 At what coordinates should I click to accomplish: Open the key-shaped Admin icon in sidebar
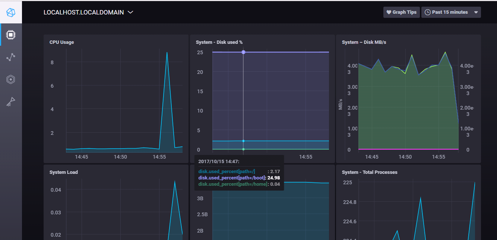(x=11, y=102)
